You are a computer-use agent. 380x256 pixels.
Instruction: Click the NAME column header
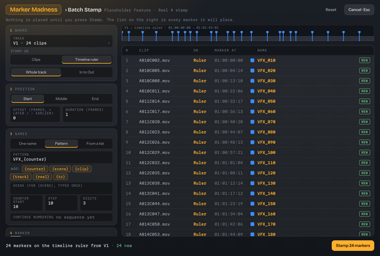(x=262, y=50)
